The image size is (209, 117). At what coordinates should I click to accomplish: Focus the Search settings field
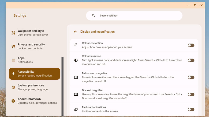(137, 15)
